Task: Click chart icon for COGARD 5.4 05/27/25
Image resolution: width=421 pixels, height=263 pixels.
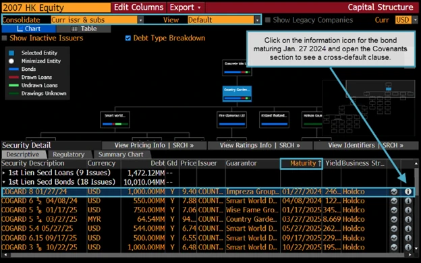Action: 394,229
